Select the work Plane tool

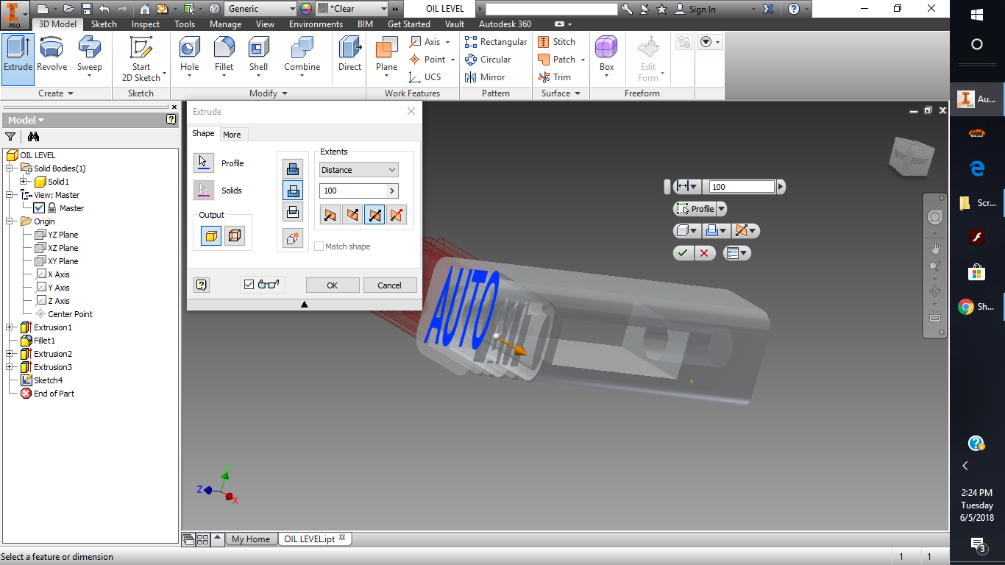click(x=387, y=56)
